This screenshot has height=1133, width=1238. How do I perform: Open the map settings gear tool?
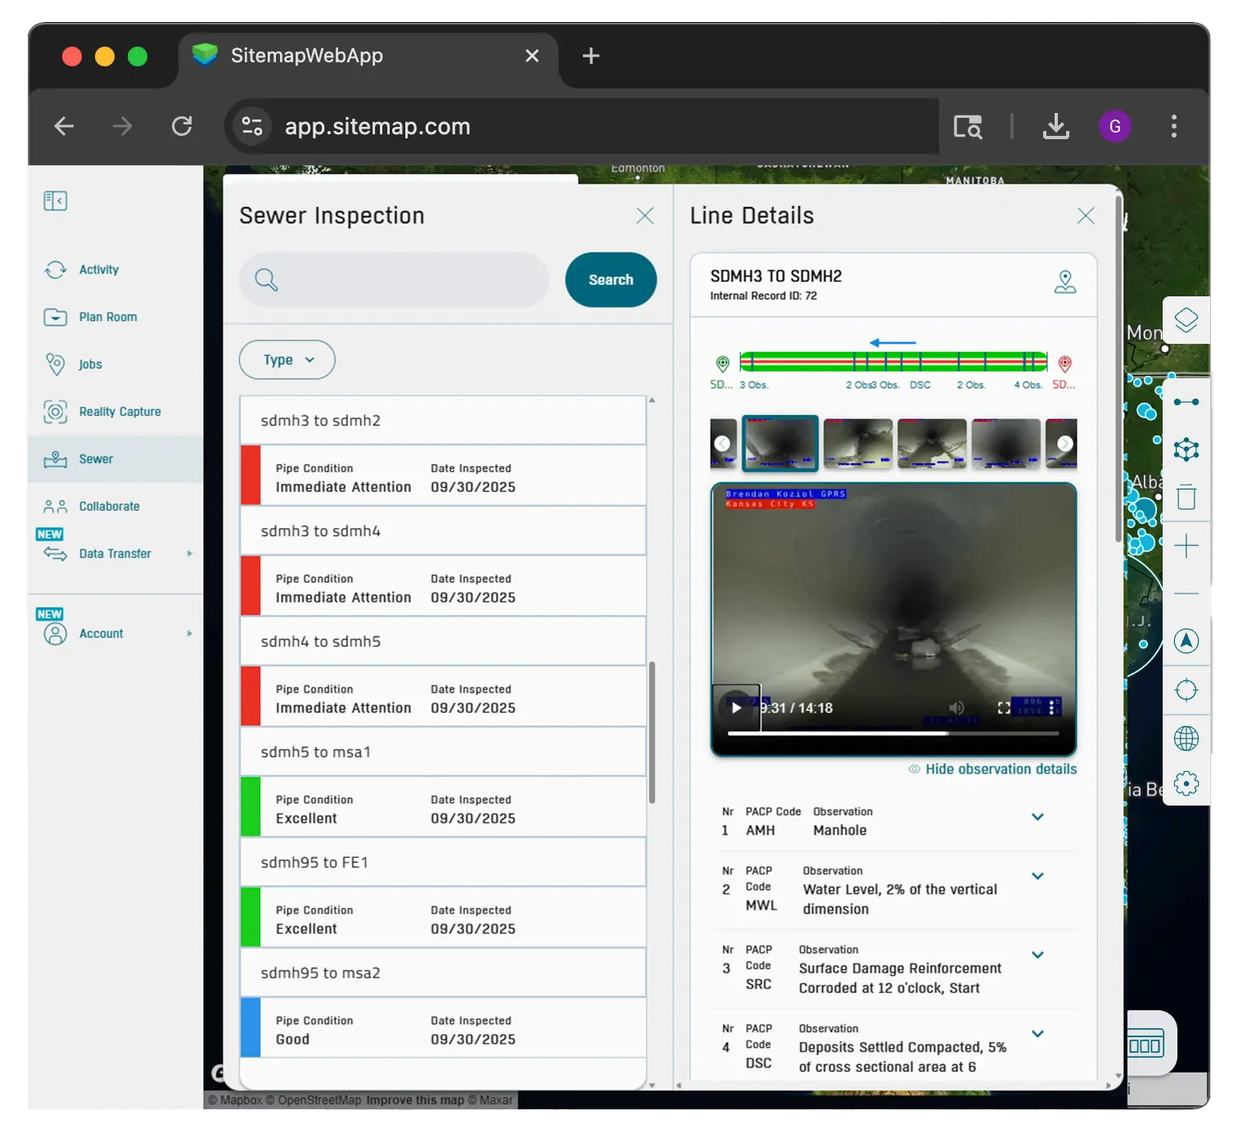tap(1186, 783)
